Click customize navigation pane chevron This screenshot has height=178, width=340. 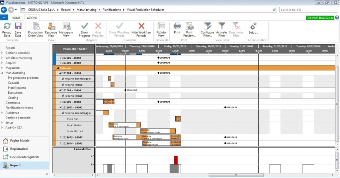47,174
